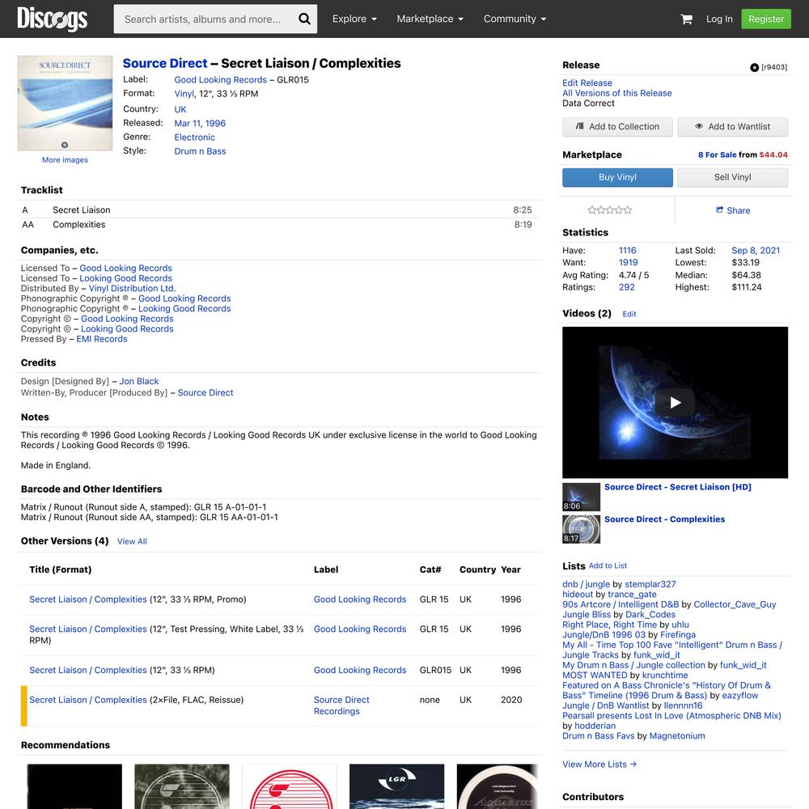The width and height of the screenshot is (809, 809).
Task: Click More images link
Action: [x=65, y=160]
